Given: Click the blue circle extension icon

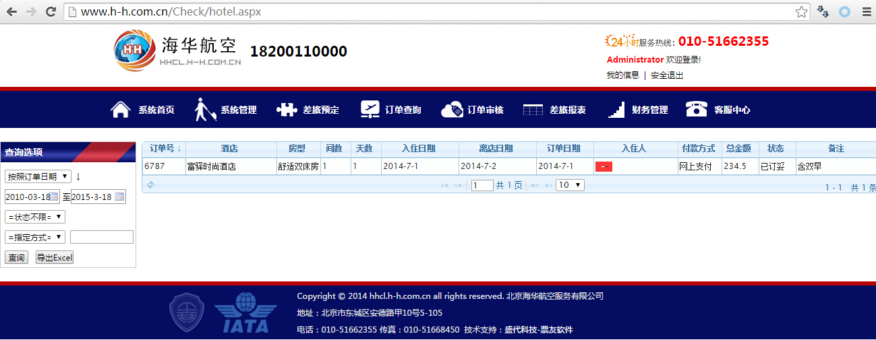Looking at the screenshot, I should 845,11.
